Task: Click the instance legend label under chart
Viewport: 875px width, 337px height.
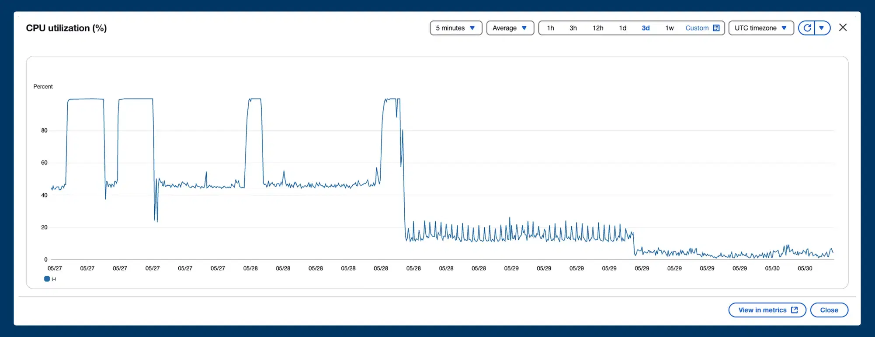Action: click(54, 279)
